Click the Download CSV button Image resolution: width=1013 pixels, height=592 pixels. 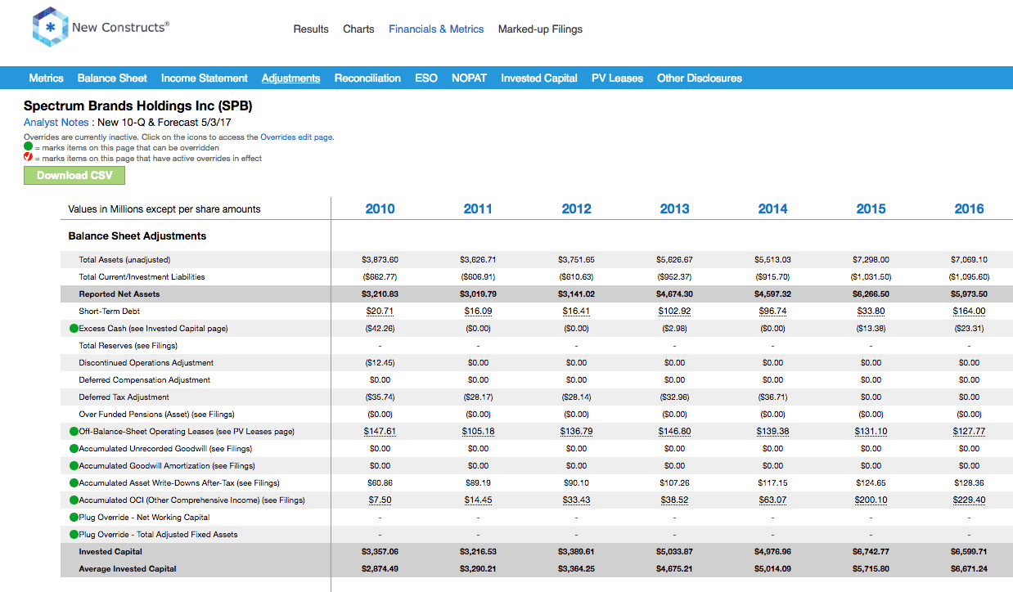coord(74,175)
